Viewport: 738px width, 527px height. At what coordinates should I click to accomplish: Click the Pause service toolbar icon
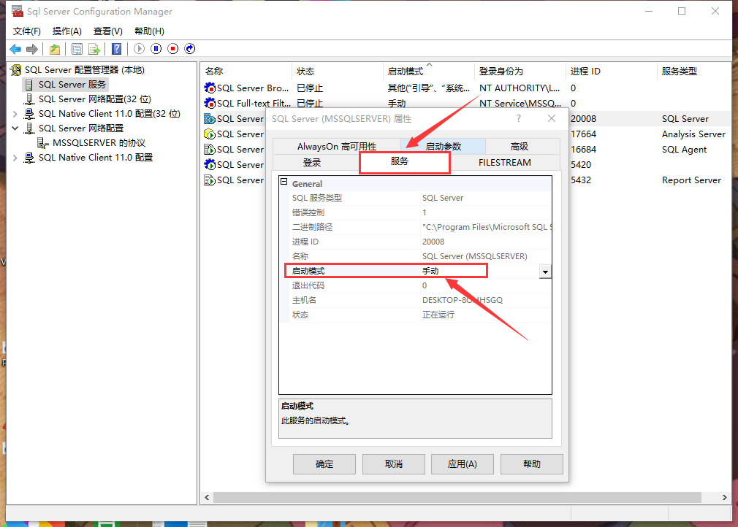(x=156, y=49)
